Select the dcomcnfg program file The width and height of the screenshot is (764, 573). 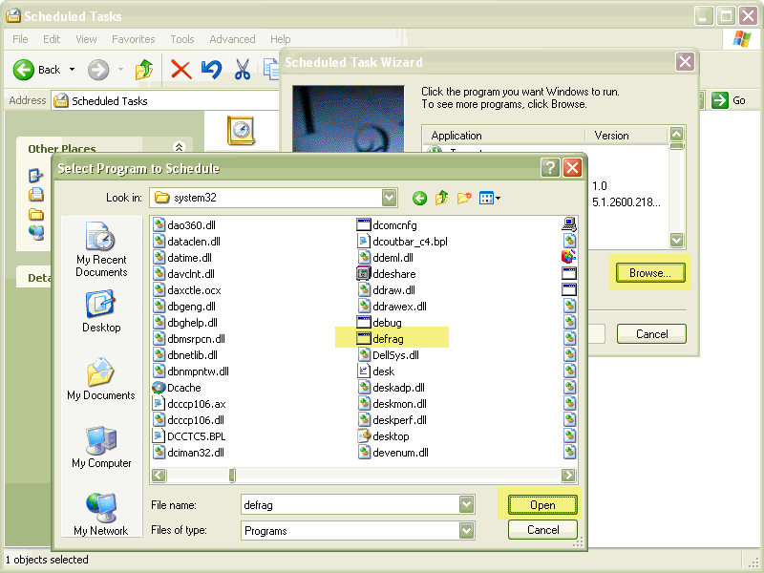387,225
